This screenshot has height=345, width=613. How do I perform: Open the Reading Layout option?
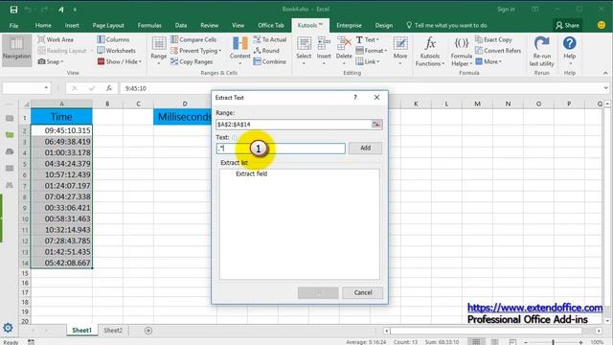click(x=62, y=51)
